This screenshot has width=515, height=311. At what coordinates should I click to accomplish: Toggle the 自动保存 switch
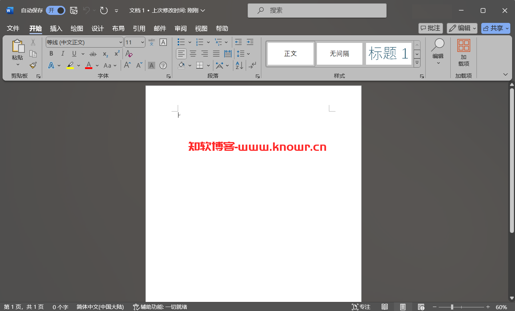pos(56,11)
